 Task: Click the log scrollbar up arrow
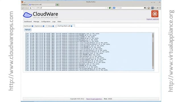(153, 33)
